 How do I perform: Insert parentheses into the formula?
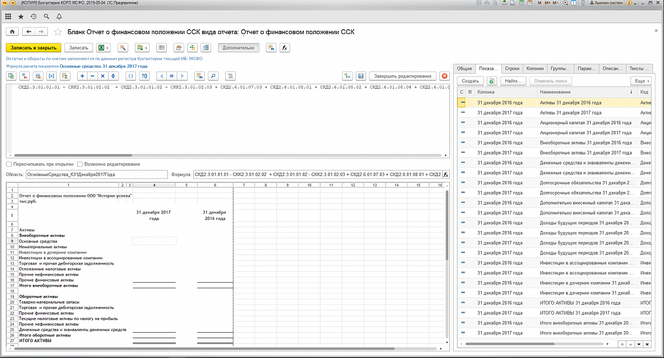131,76
